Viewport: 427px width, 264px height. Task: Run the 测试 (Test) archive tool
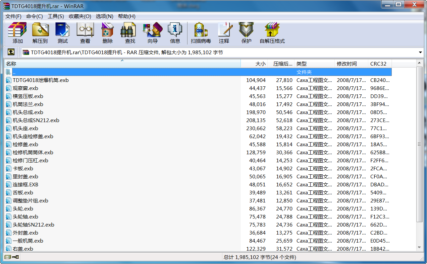pyautogui.click(x=62, y=33)
